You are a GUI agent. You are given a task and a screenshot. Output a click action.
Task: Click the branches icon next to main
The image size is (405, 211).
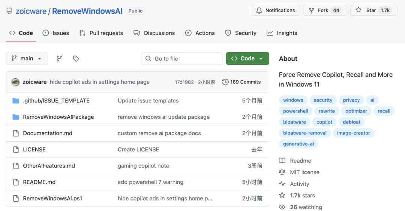click(59, 58)
